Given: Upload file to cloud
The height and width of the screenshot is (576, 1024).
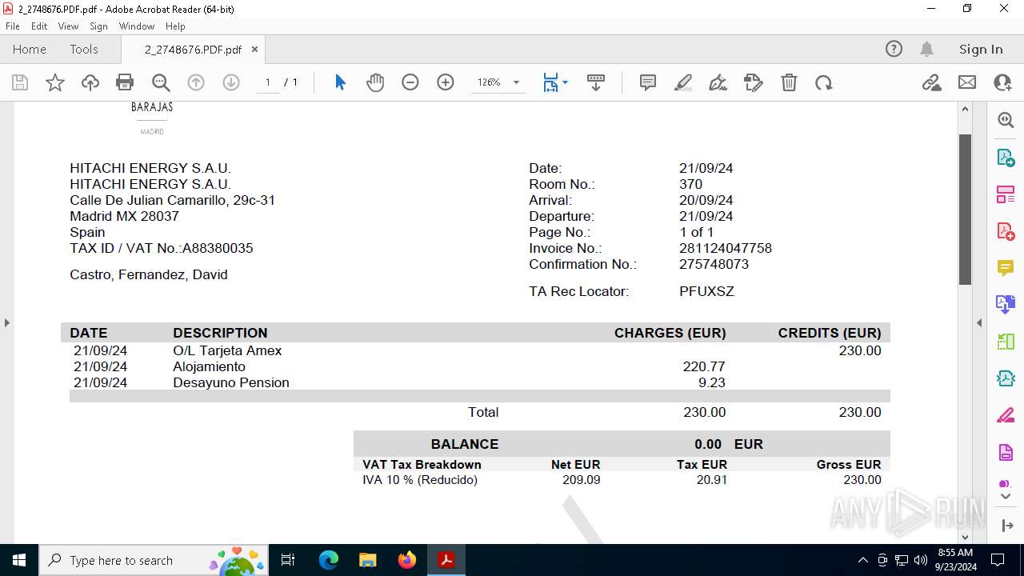Looking at the screenshot, I should [x=90, y=82].
